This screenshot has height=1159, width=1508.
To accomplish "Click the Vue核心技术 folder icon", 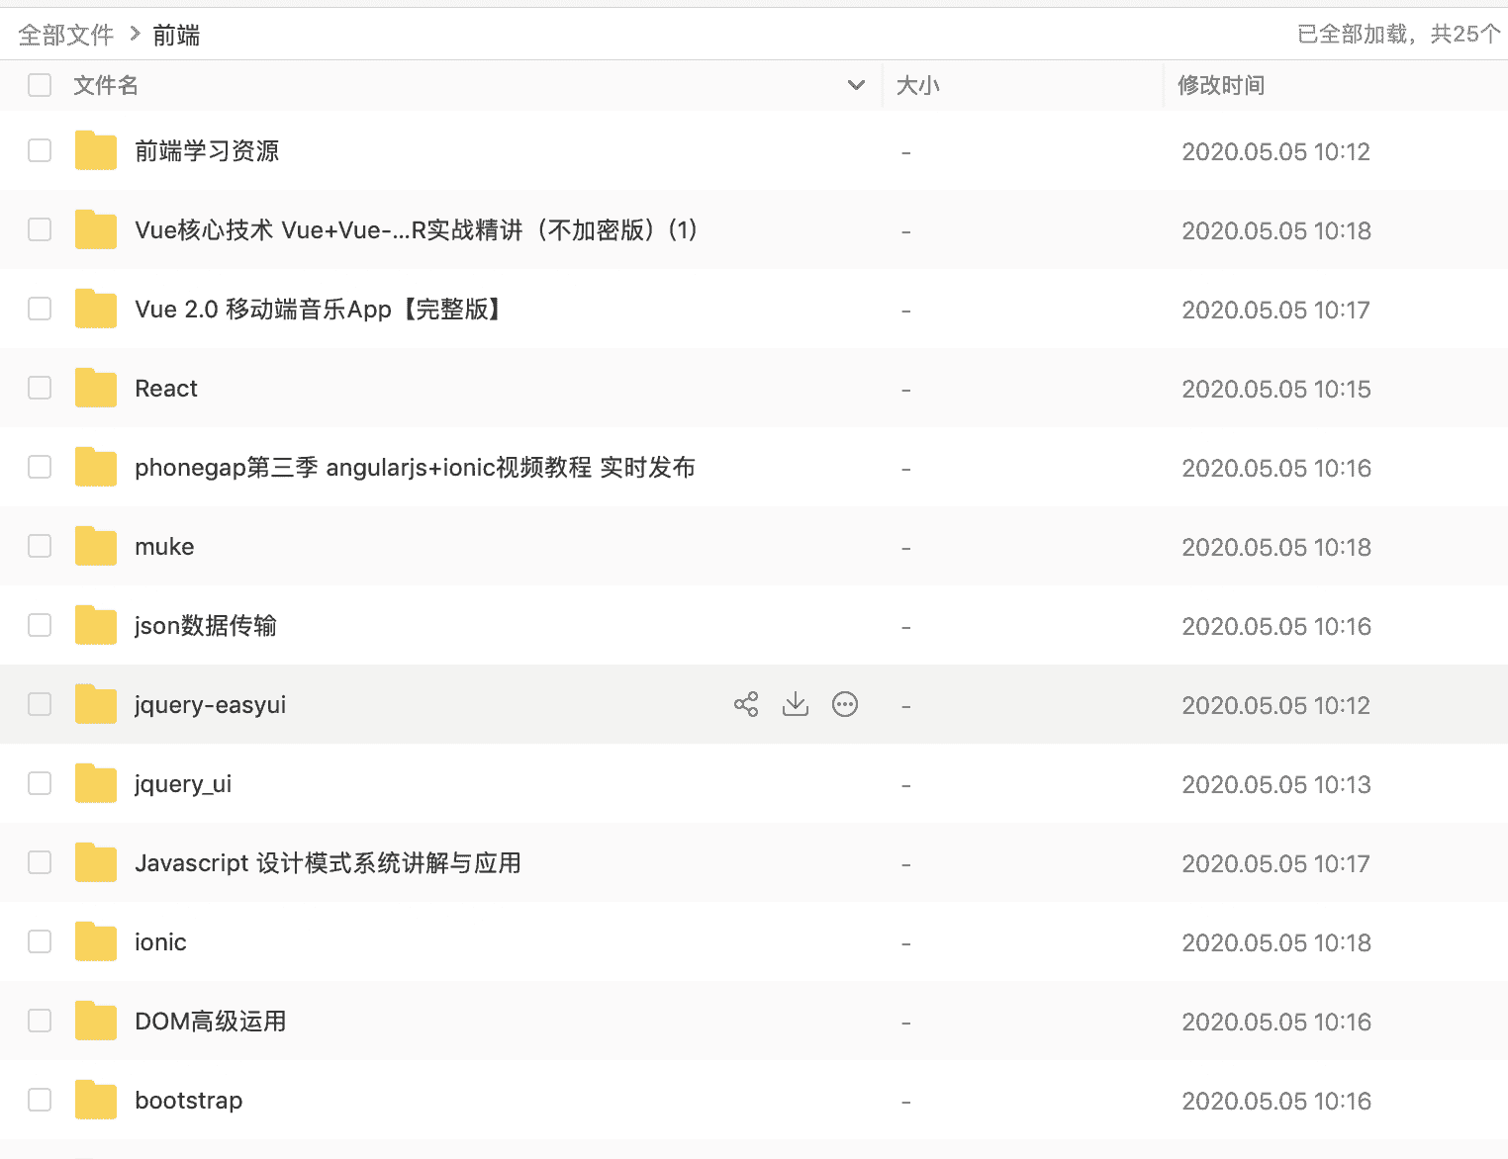I will coord(96,229).
